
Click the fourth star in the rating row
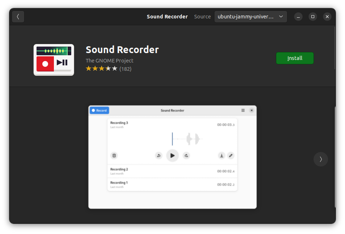pyautogui.click(x=108, y=68)
